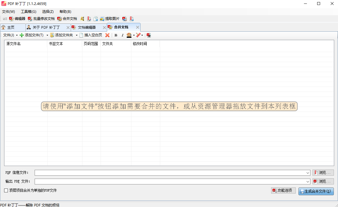338x207 pixels.
Task: Expand the PDF 信息文件 combo box arrow
Action: [x=308, y=173]
